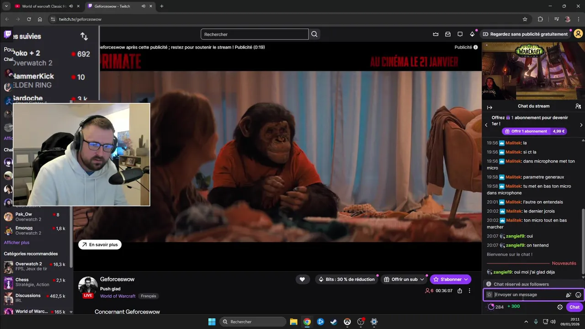Image resolution: width=585 pixels, height=329 pixels.
Task: Show previous gift sub leaderboard entry
Action: [x=486, y=125]
